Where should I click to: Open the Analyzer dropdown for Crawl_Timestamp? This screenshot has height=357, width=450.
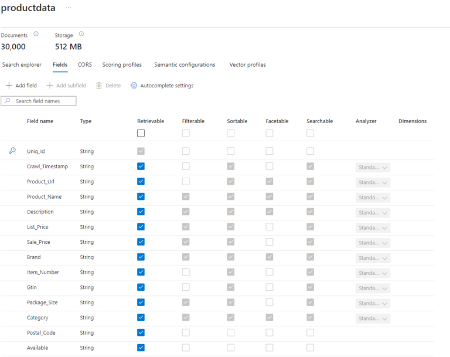pyautogui.click(x=373, y=167)
